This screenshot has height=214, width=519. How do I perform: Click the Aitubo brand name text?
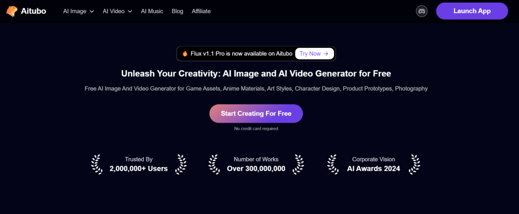coord(34,11)
